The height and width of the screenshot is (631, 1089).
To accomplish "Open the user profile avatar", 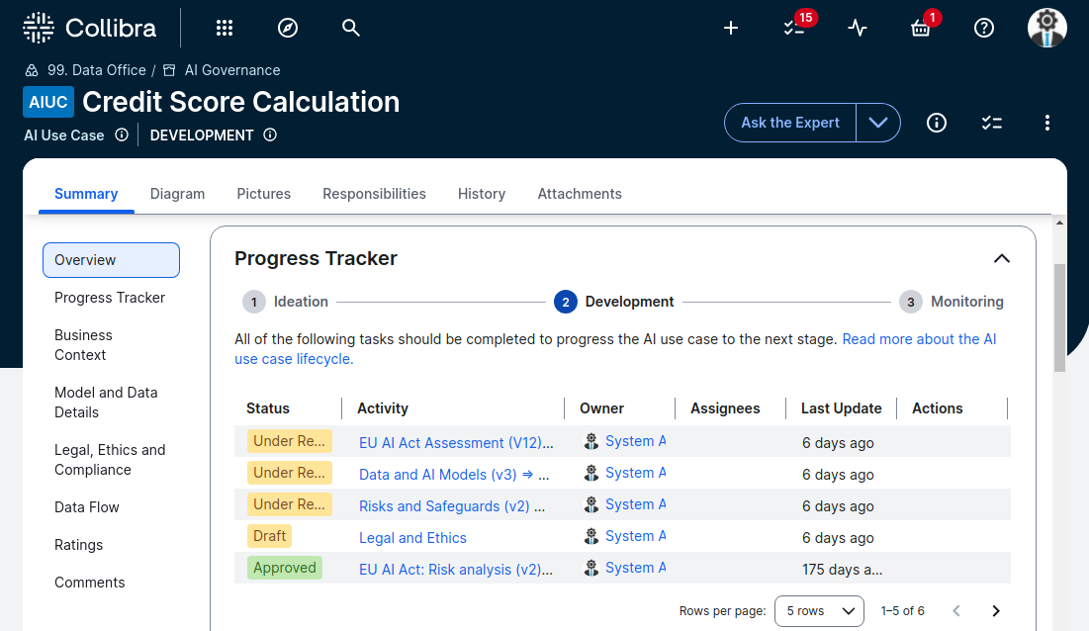I will point(1047,28).
